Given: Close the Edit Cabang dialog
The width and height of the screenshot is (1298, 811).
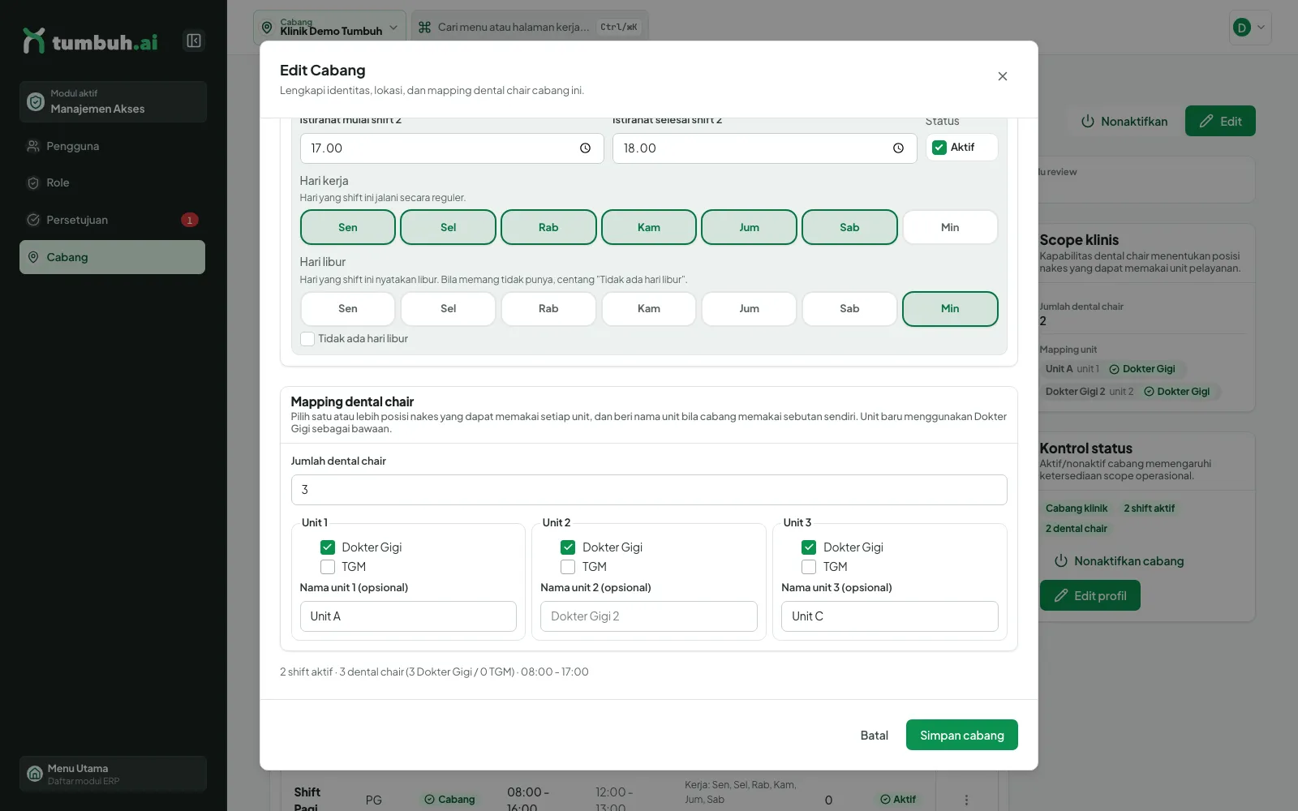Looking at the screenshot, I should click(x=1003, y=76).
